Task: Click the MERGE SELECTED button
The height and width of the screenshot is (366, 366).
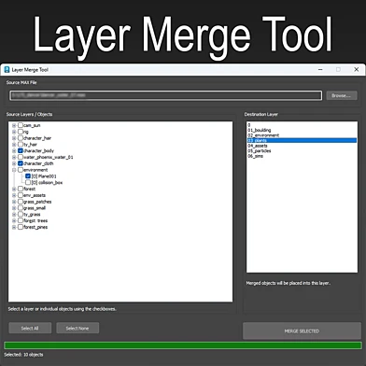Action: [x=302, y=331]
